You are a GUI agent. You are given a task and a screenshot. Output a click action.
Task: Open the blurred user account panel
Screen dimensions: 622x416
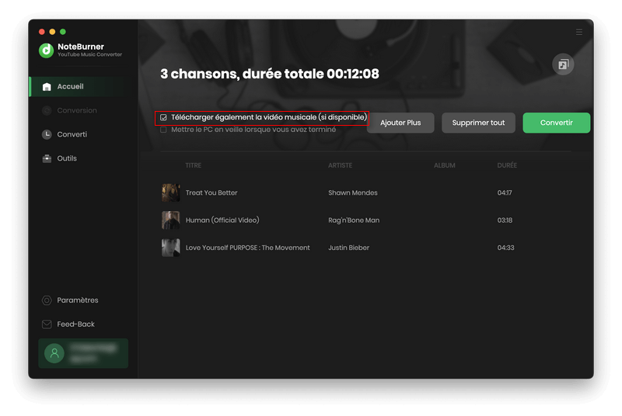(x=83, y=353)
